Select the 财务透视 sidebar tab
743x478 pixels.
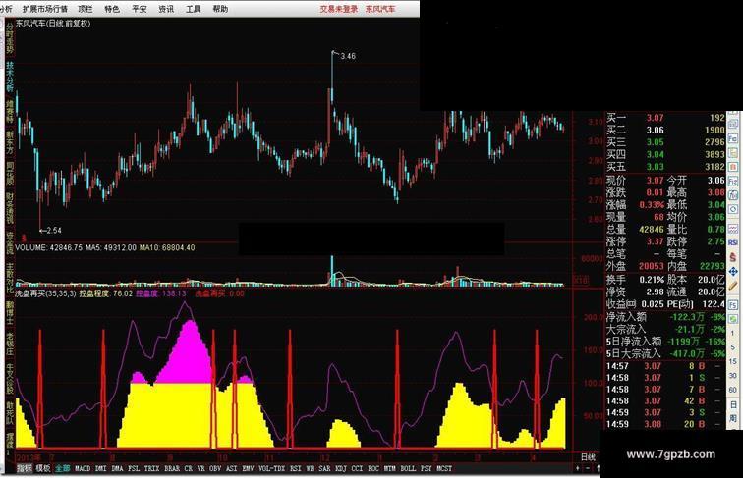10,208
